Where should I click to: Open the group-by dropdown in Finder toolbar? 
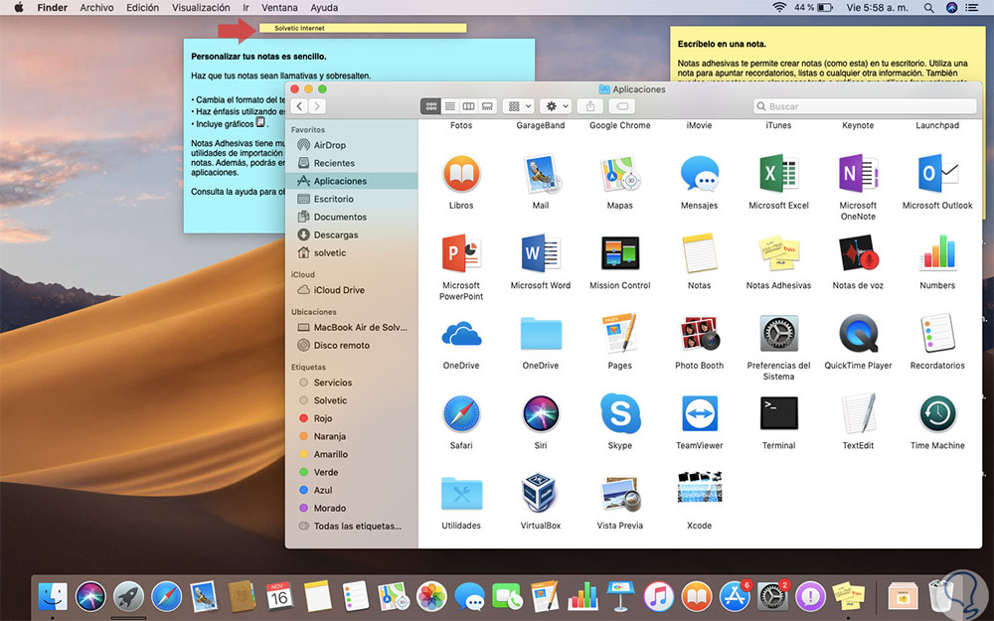pyautogui.click(x=519, y=106)
